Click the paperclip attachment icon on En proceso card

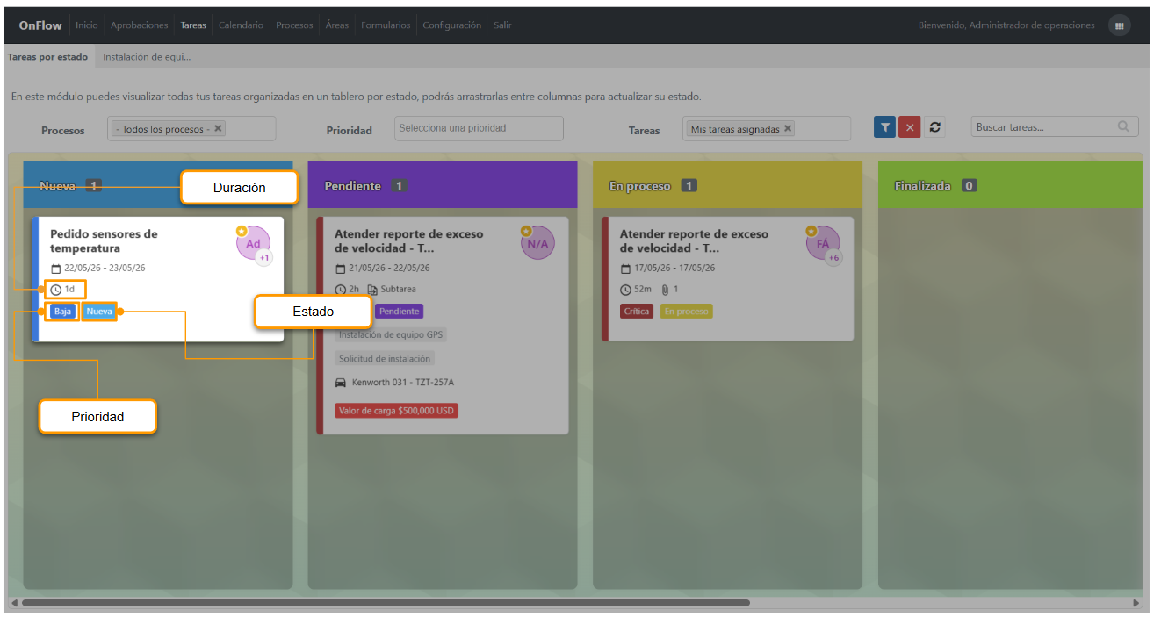(666, 289)
